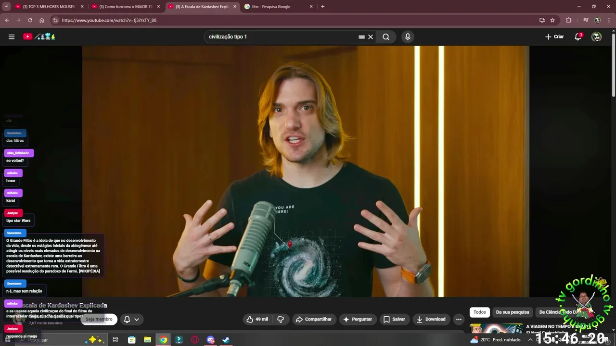
Task: Open the Chrome profile avatar
Action: [x=597, y=20]
